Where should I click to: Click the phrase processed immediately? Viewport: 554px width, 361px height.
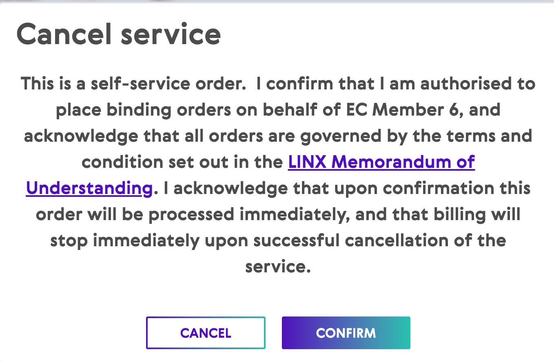point(249,215)
